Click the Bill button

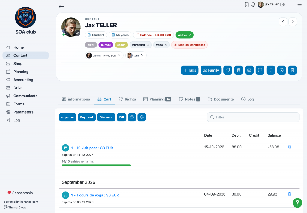[121, 117]
